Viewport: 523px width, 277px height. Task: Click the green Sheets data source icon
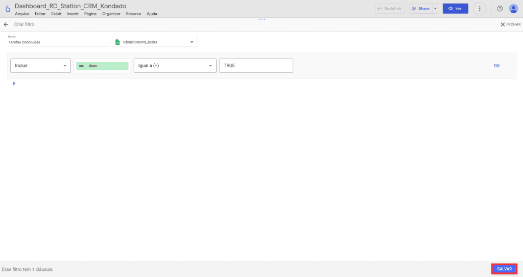click(117, 42)
